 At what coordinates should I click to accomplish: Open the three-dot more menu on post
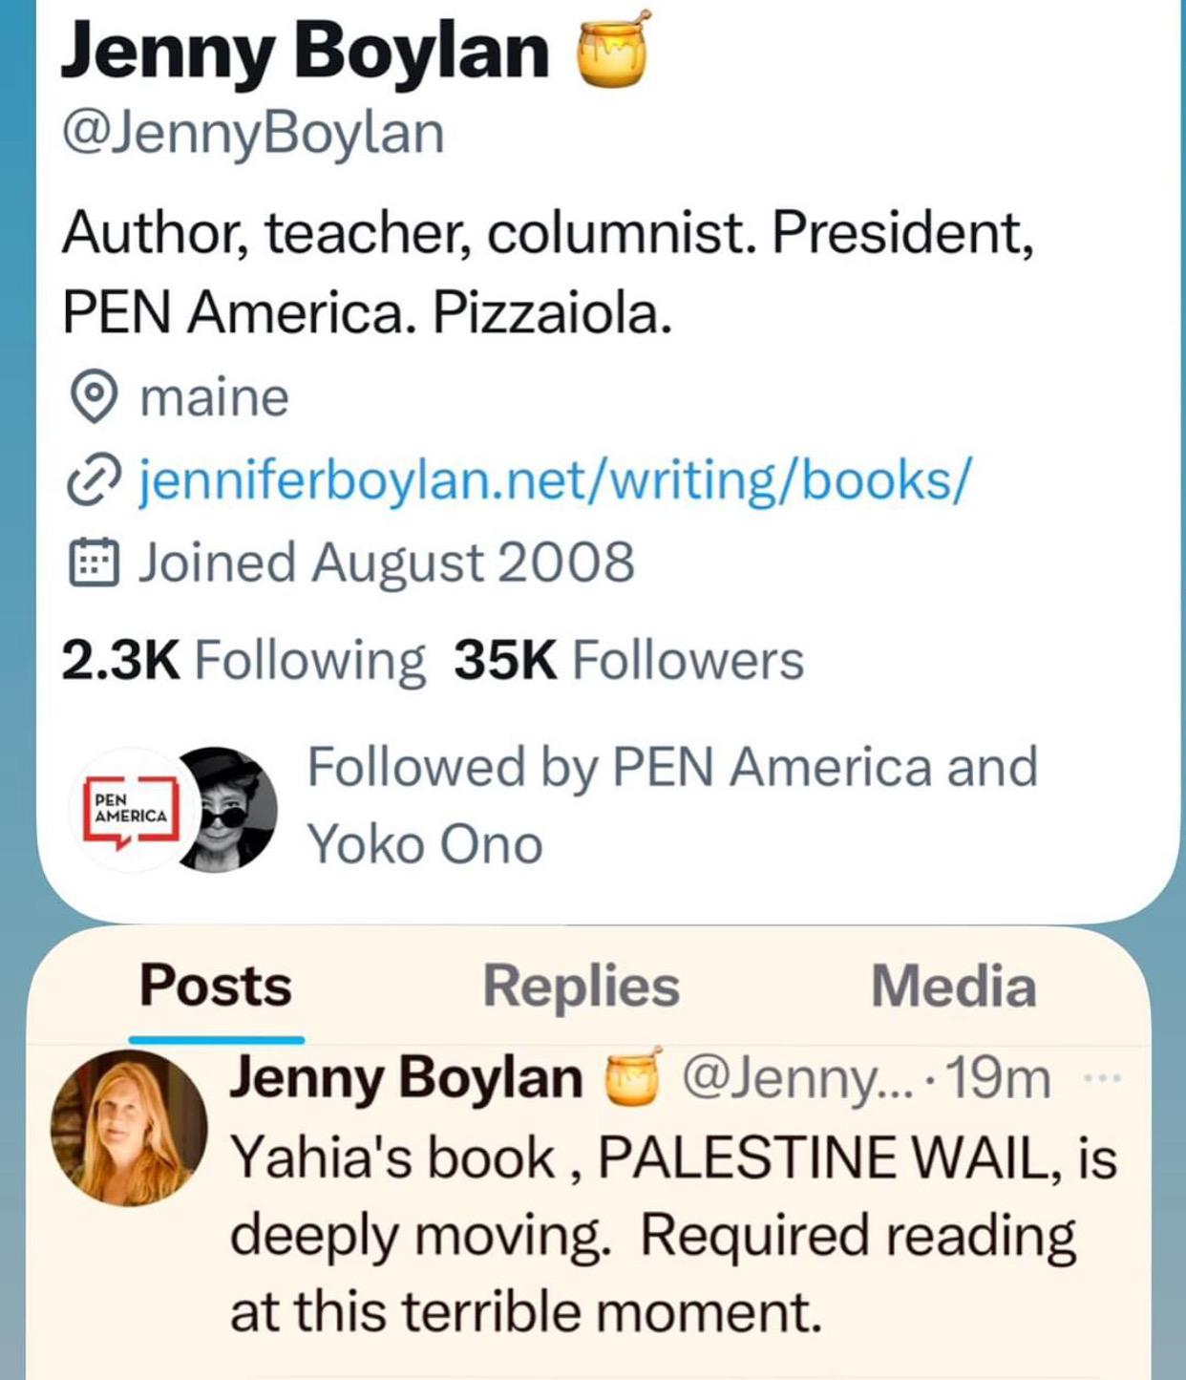pos(1103,1078)
